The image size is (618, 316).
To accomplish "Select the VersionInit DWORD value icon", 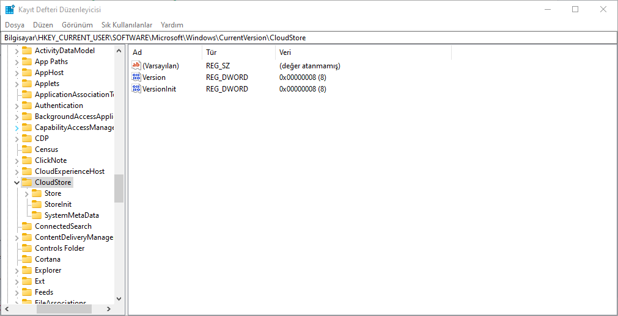I will click(x=136, y=88).
